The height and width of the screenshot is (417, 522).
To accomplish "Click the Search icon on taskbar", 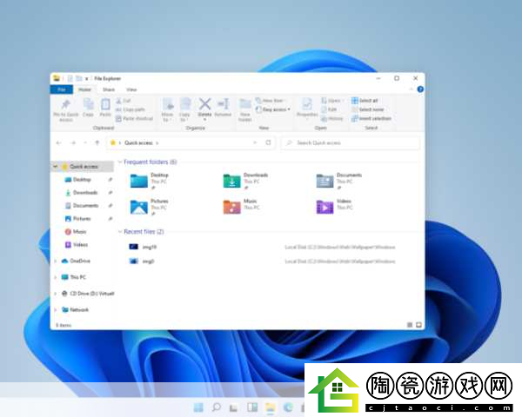I will click(217, 407).
